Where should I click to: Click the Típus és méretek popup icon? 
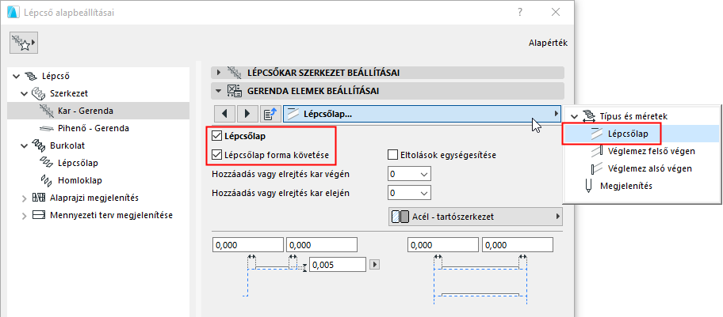[589, 116]
